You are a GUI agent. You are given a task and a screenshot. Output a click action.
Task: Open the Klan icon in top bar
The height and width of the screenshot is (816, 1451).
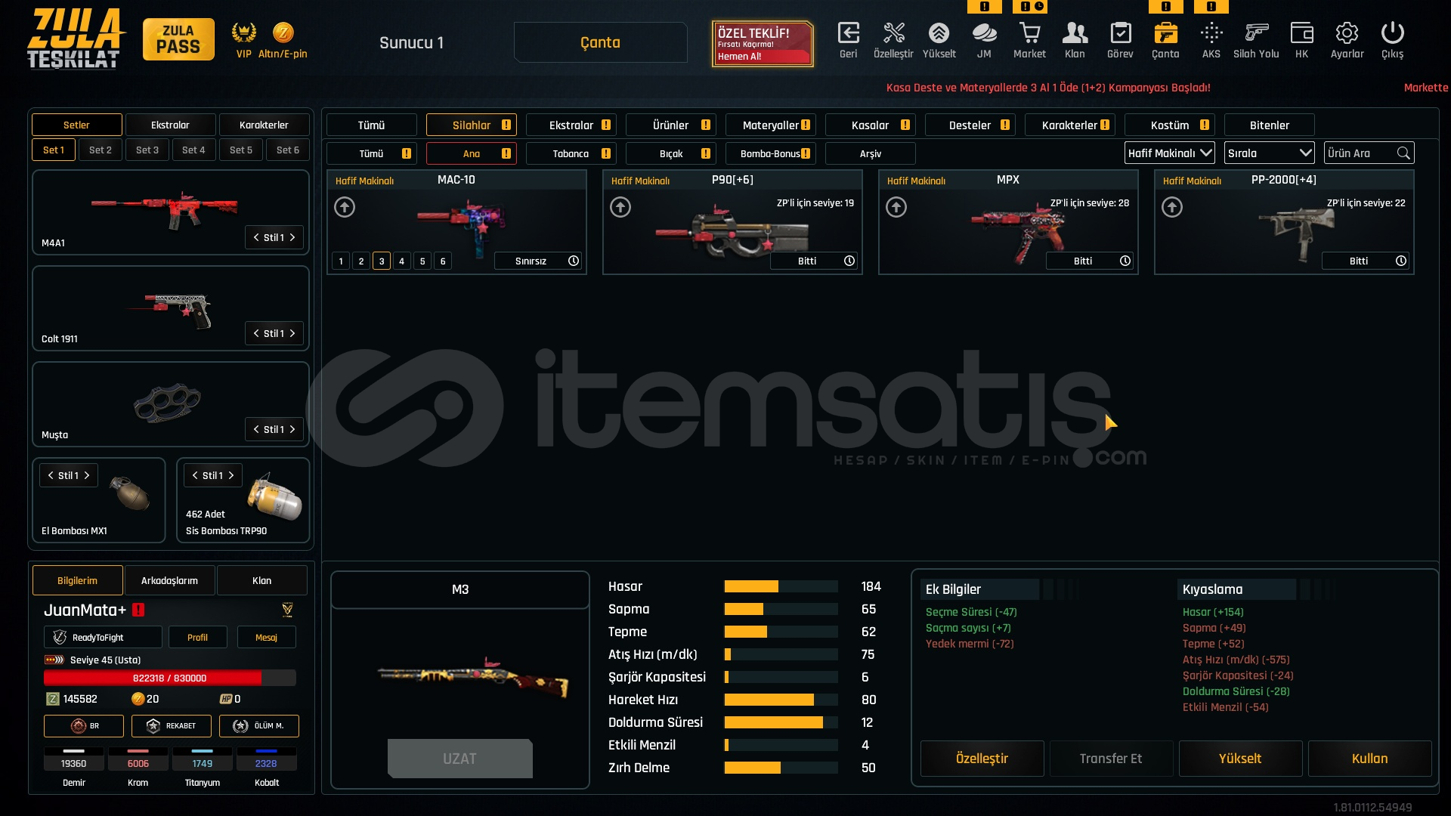tap(1075, 34)
